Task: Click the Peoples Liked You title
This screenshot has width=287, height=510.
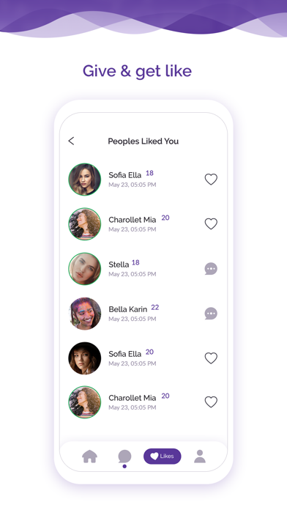Action: (x=143, y=141)
